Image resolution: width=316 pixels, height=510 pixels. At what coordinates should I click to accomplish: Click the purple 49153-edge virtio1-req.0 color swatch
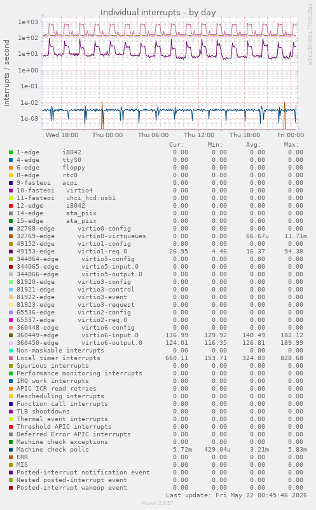click(x=11, y=252)
